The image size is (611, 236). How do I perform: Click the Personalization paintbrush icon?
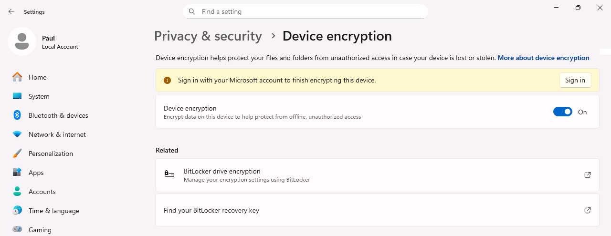tap(17, 154)
